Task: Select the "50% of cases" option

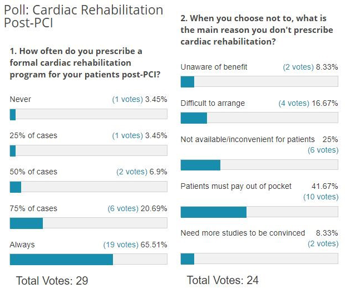Action: pos(33,172)
